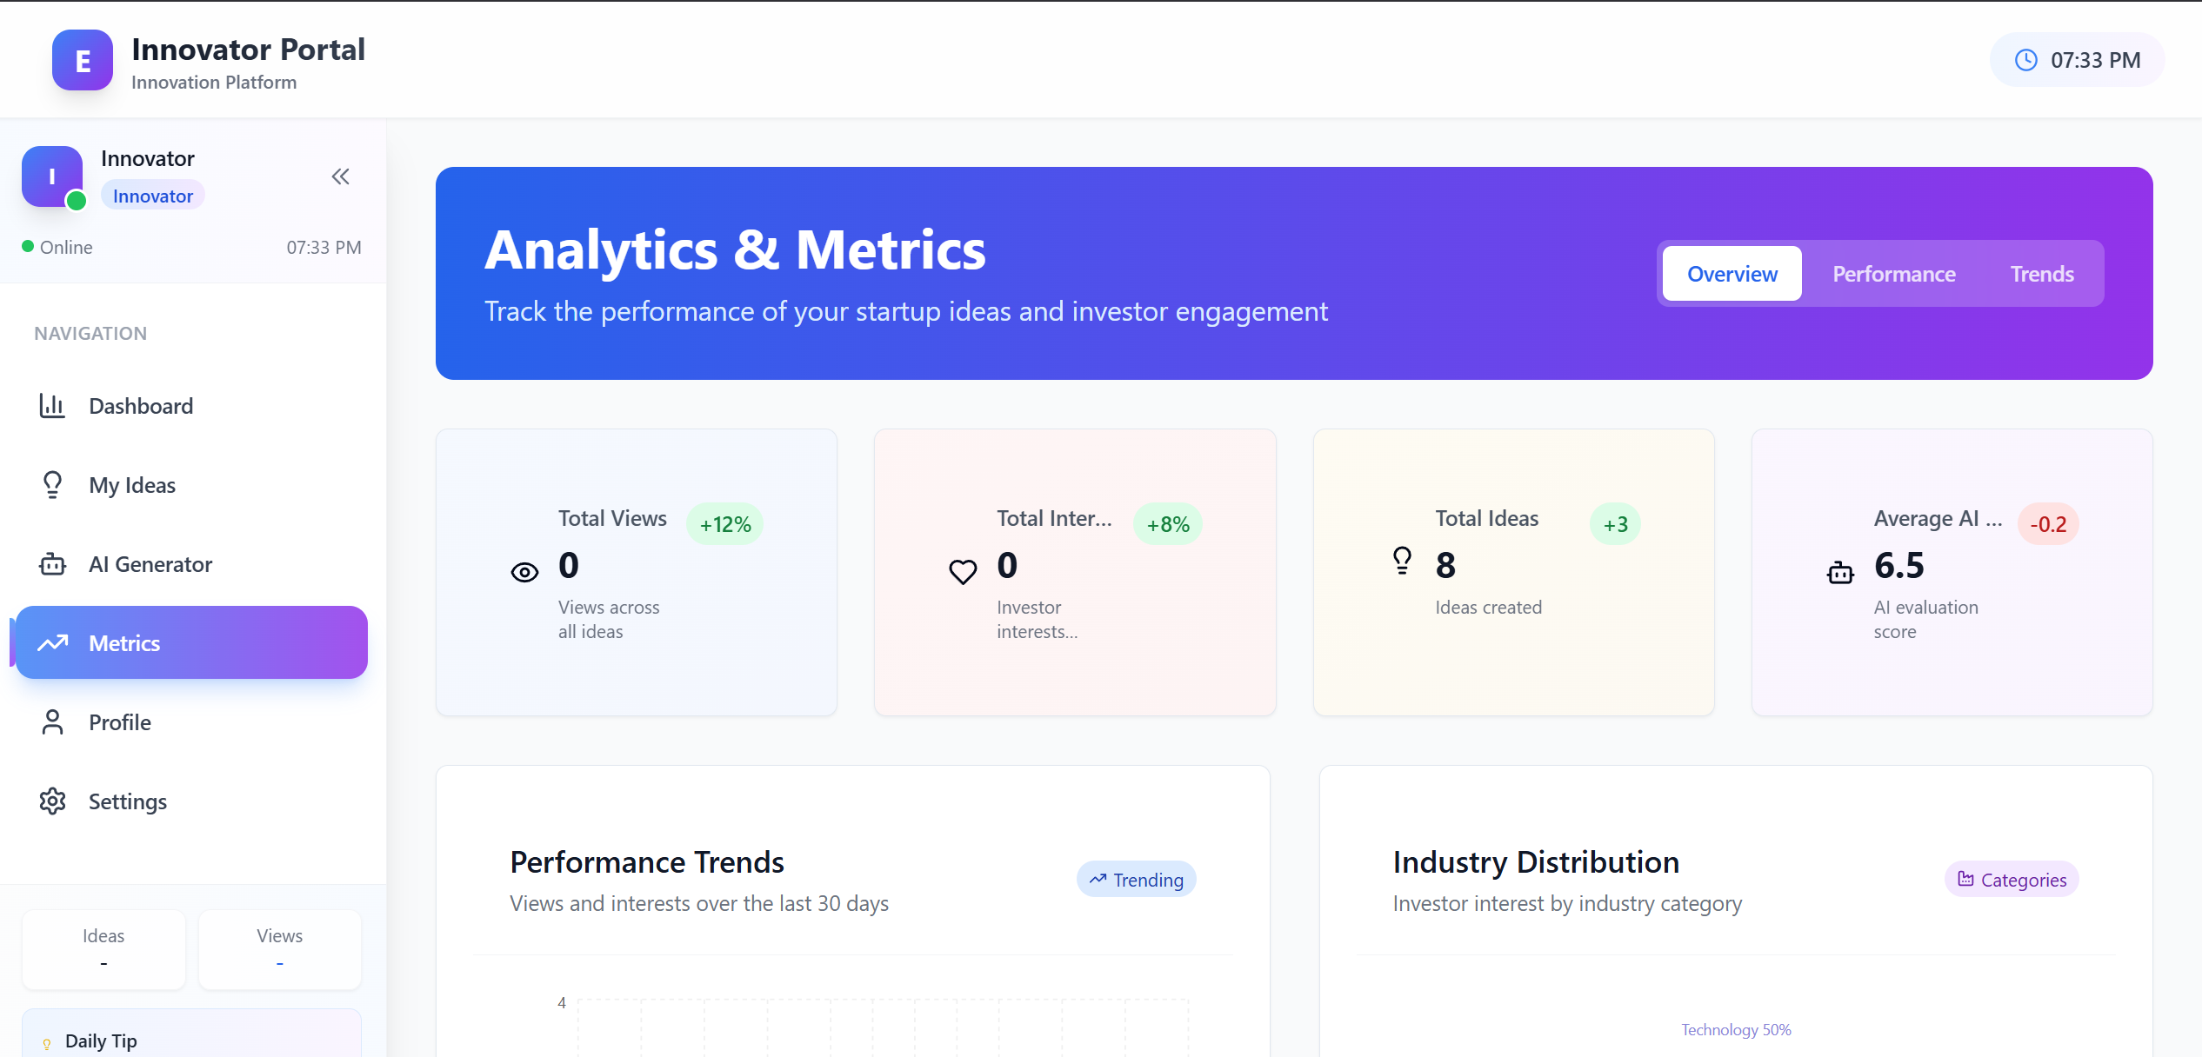Open the Metrics navigation item
The width and height of the screenshot is (2202, 1057).
coord(191,643)
